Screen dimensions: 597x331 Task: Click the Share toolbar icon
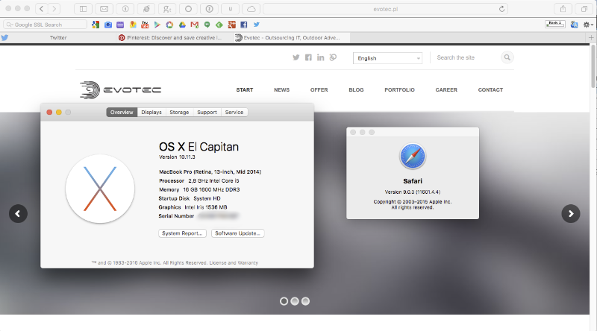563,9
